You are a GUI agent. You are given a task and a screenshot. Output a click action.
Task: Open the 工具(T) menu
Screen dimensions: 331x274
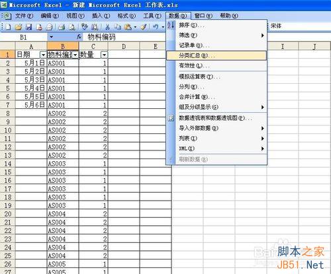tap(152, 16)
